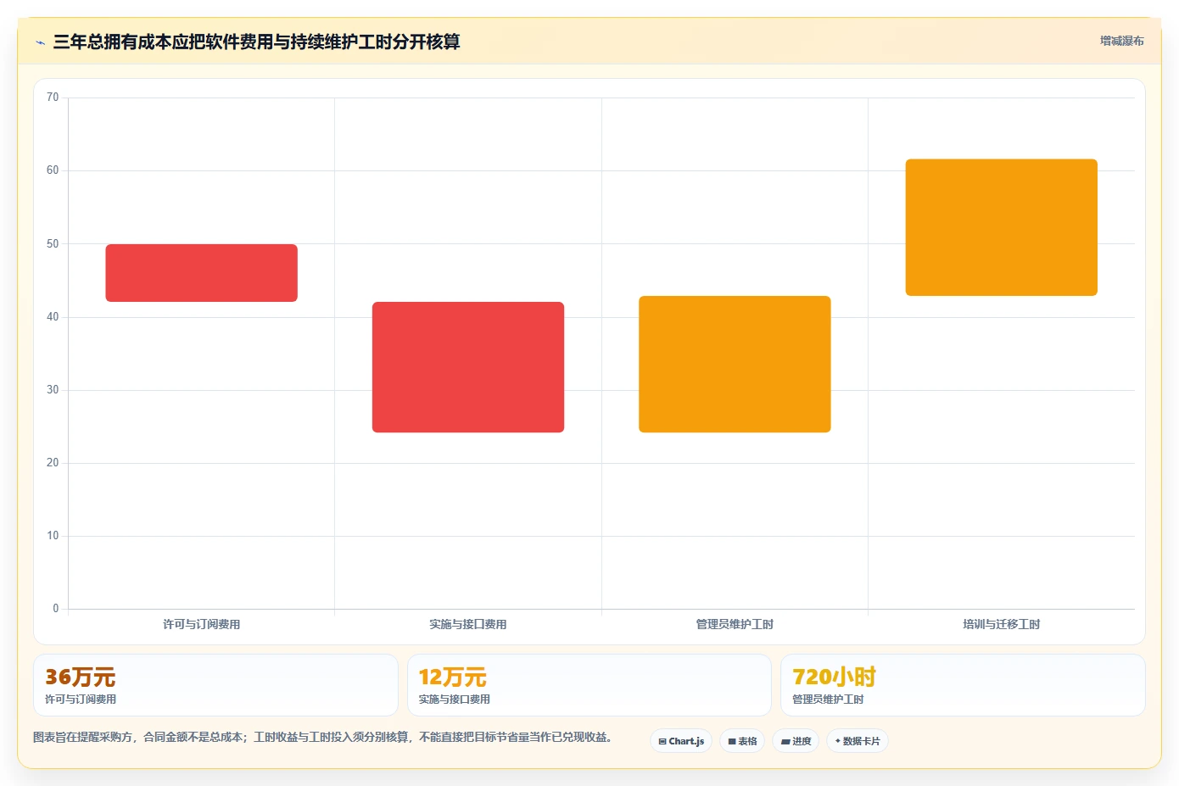Click the y-axis value 50
Image resolution: width=1179 pixels, height=786 pixels.
click(x=53, y=244)
